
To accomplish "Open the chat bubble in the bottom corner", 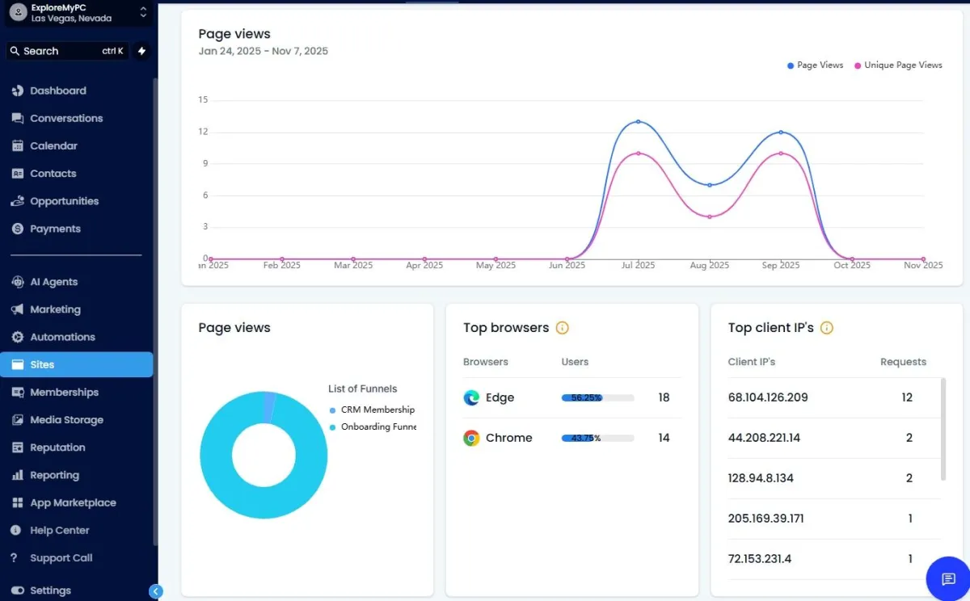I will pyautogui.click(x=947, y=579).
